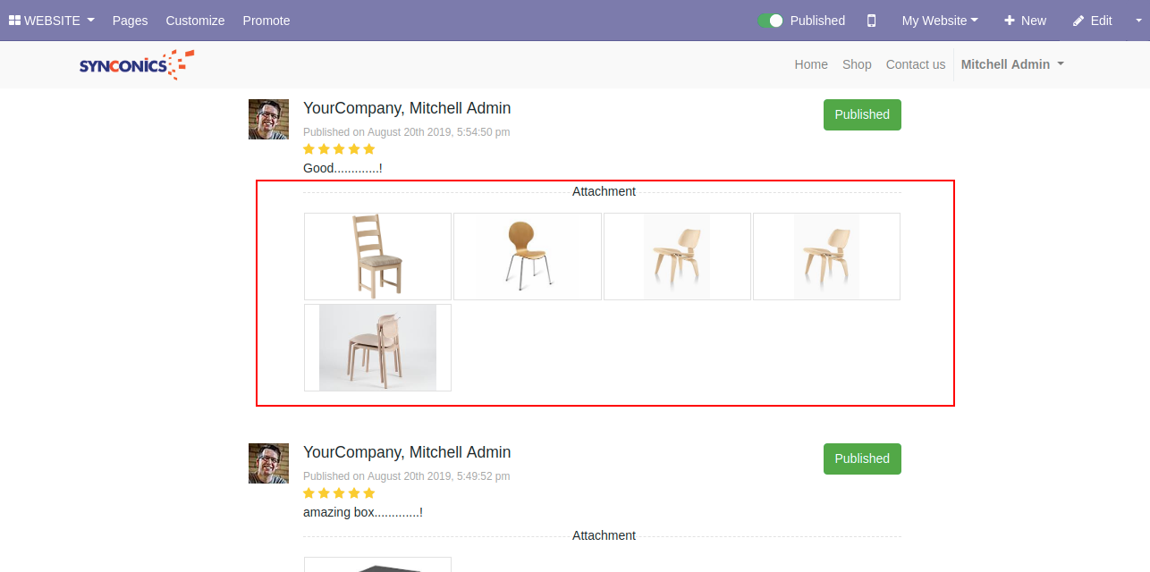The height and width of the screenshot is (572, 1150).
Task: Click the pencil Edit icon
Action: click(x=1078, y=21)
